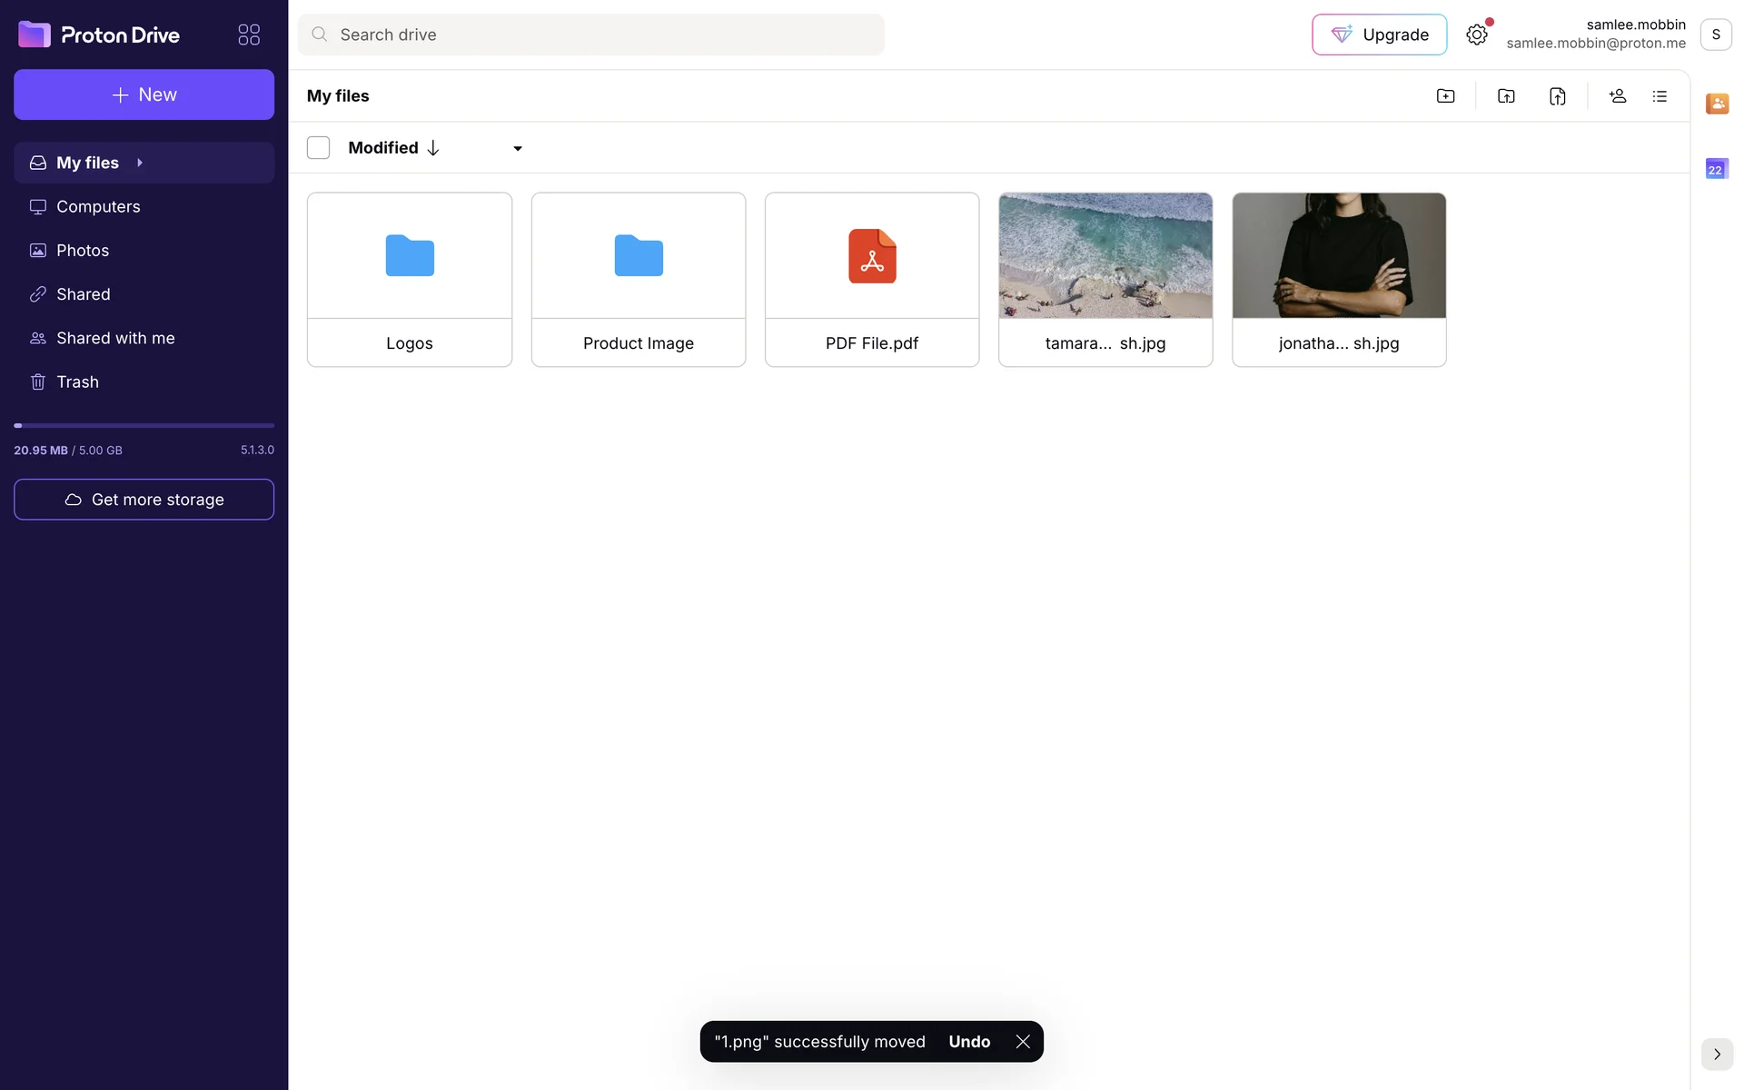
Task: Collapse the right side panel chevron
Action: (1717, 1054)
